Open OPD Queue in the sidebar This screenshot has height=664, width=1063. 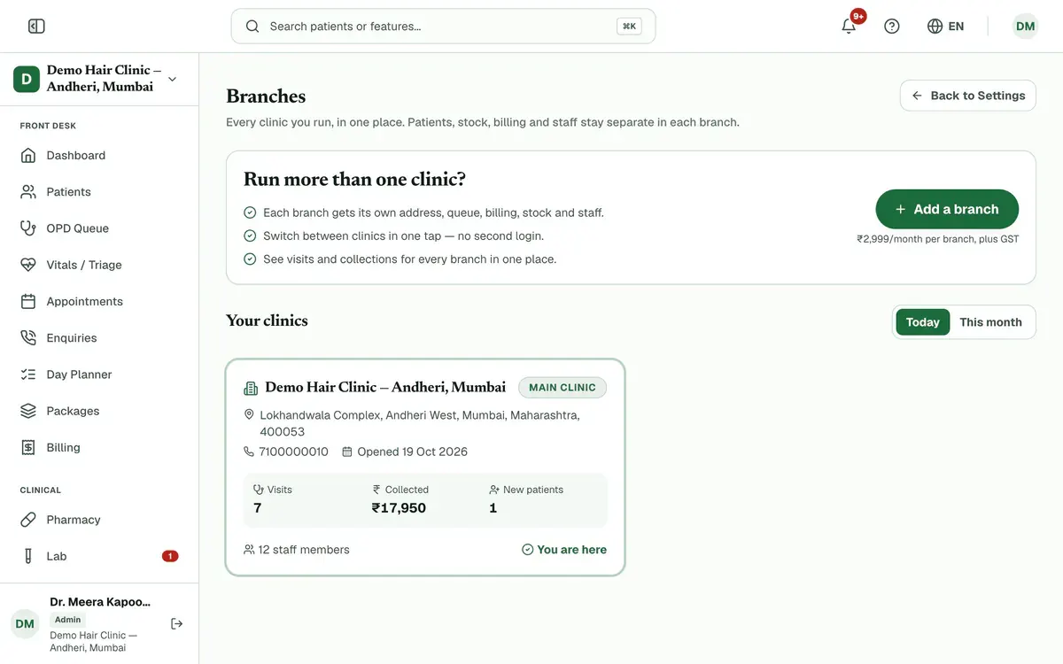pyautogui.click(x=99, y=228)
